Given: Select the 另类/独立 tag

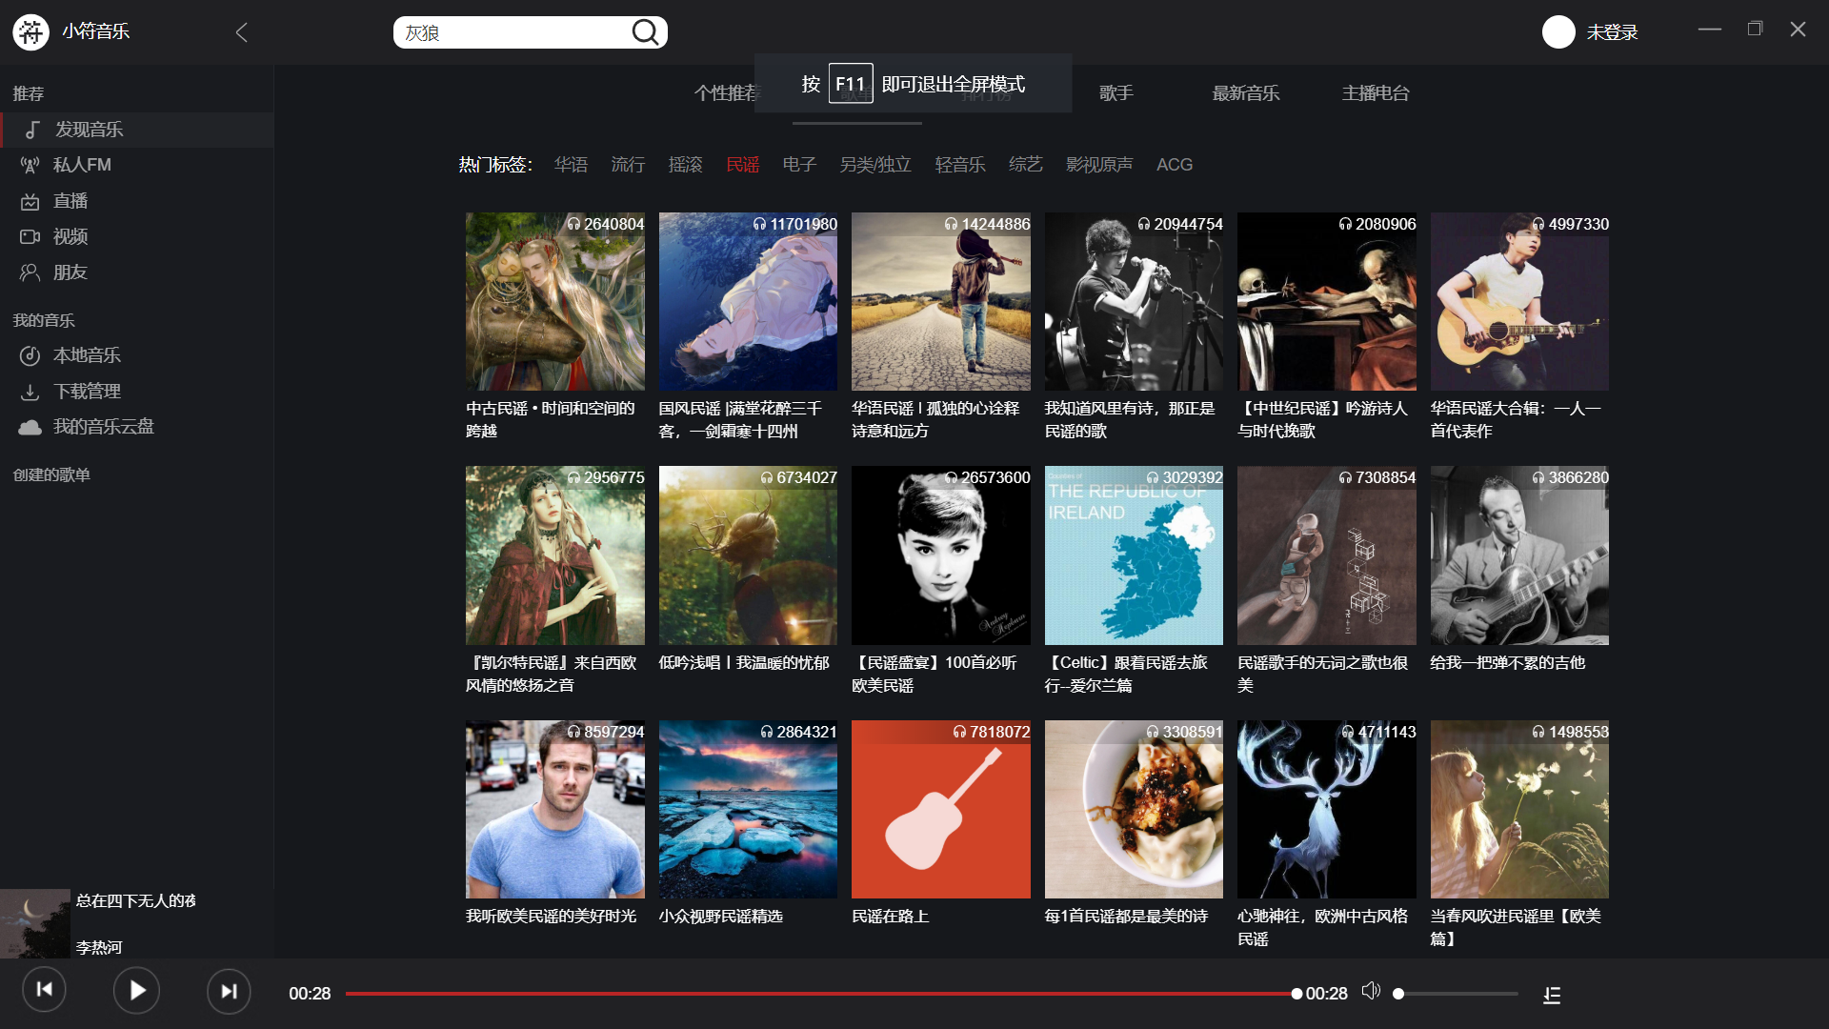Looking at the screenshot, I should (x=875, y=165).
